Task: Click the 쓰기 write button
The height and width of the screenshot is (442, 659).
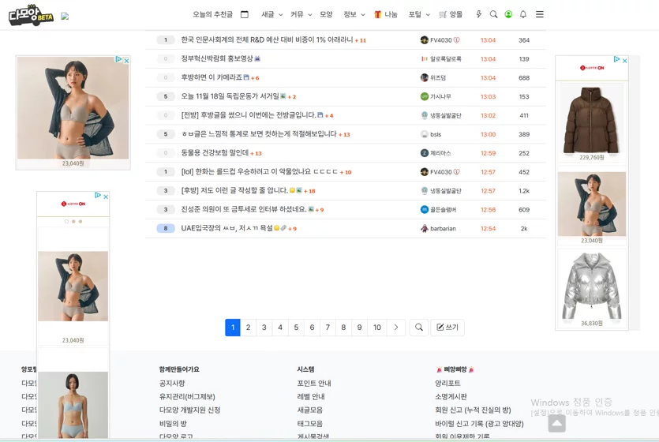Action: point(447,328)
